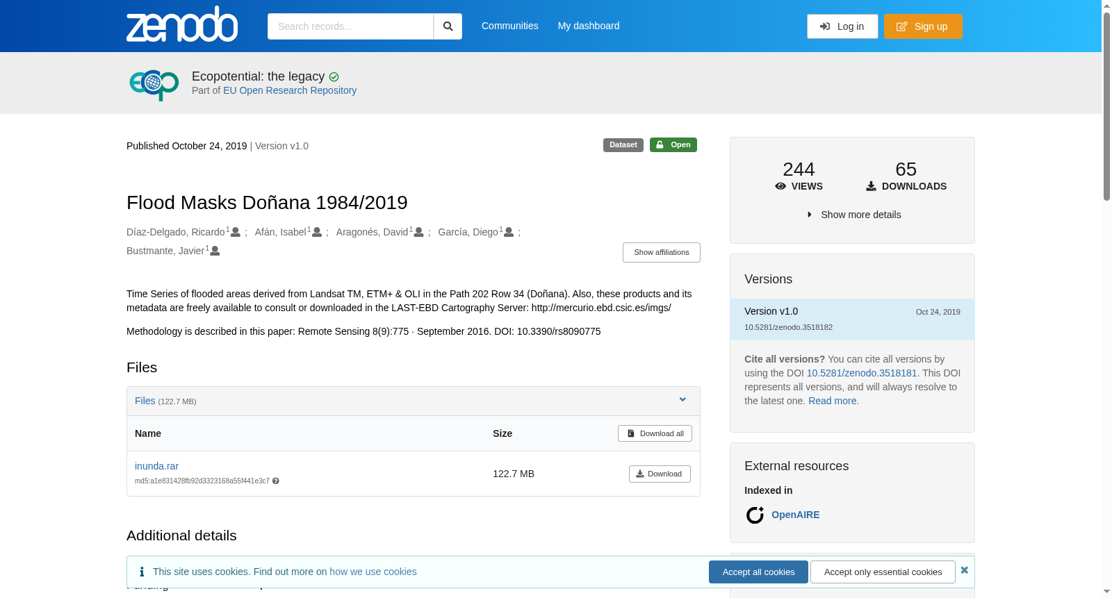
Task: Click the OpenAIRE logo icon
Action: [755, 515]
